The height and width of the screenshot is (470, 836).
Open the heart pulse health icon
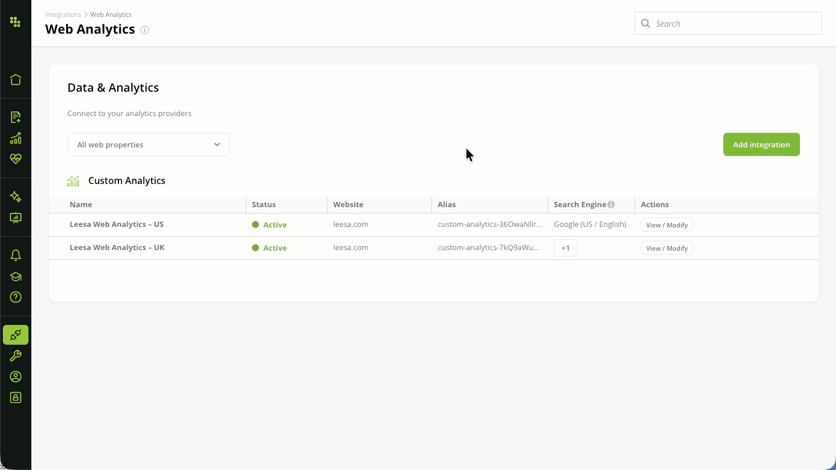(16, 159)
